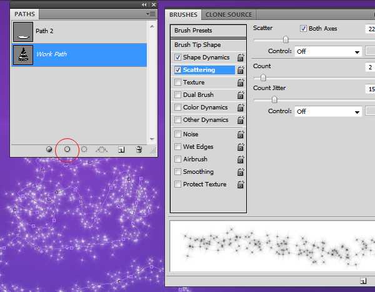The height and width of the screenshot is (292, 375).
Task: Click lock icon beside Wet Edges
Action: pos(240,147)
